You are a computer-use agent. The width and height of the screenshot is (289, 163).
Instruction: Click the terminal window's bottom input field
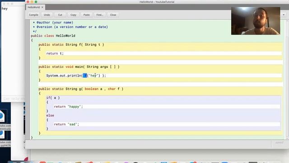[13, 99]
